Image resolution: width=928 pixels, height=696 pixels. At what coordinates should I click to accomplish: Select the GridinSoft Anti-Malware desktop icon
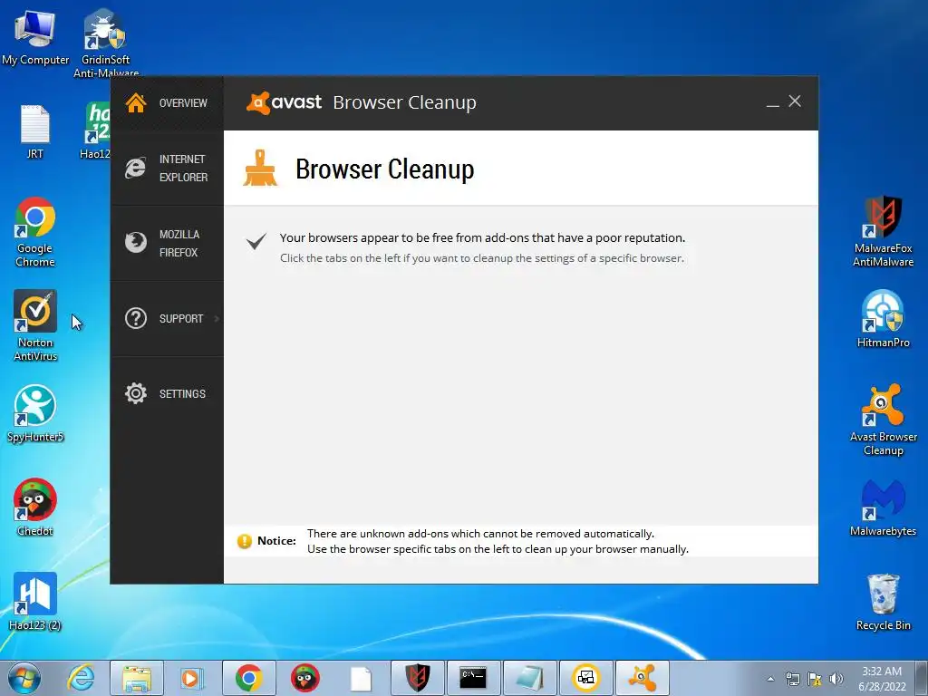coord(105,43)
